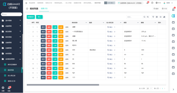Select the checkbox for row 2
This screenshot has height=93, width=177.
point(29,32)
